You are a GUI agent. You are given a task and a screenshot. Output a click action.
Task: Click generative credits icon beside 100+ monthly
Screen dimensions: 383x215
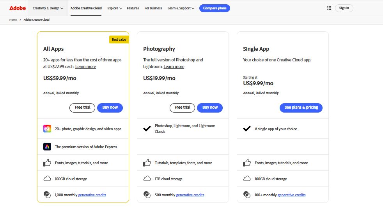247,195
